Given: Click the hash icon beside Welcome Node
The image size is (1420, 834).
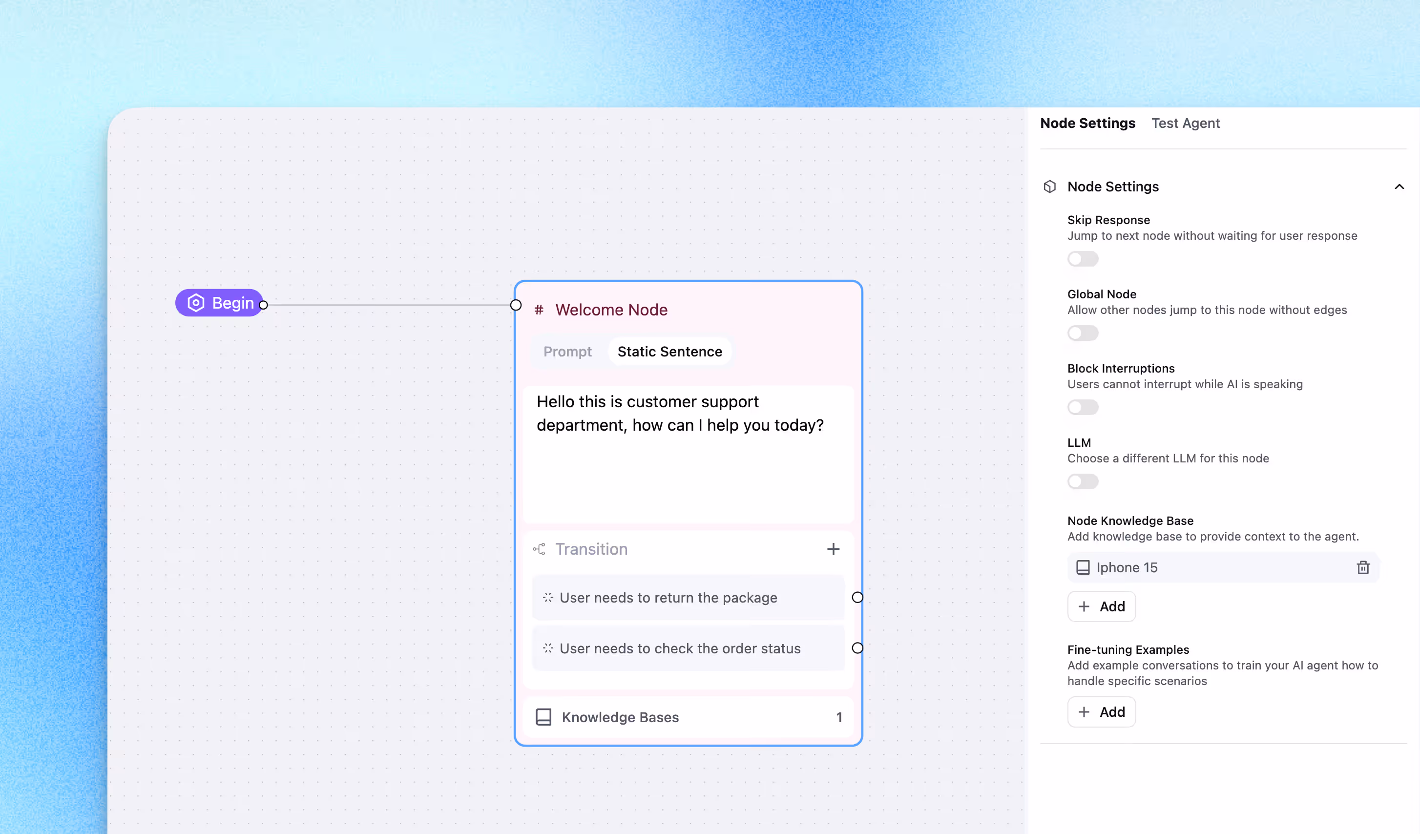Looking at the screenshot, I should click(x=539, y=310).
